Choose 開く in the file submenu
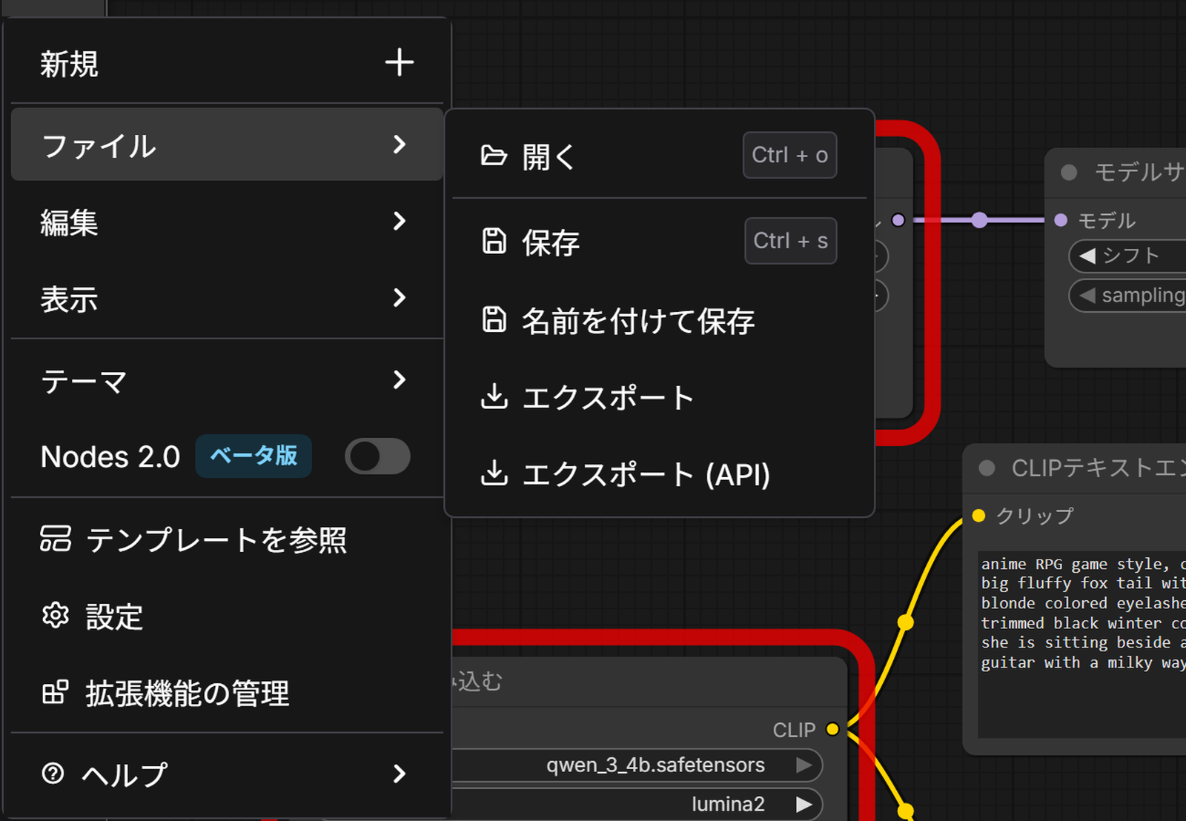 tap(659, 156)
